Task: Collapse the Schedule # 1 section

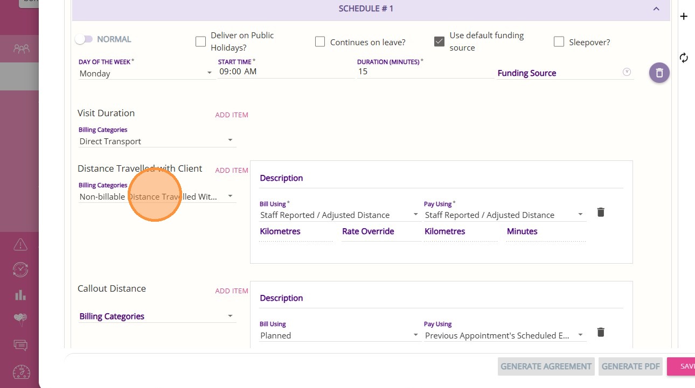Action: (656, 9)
